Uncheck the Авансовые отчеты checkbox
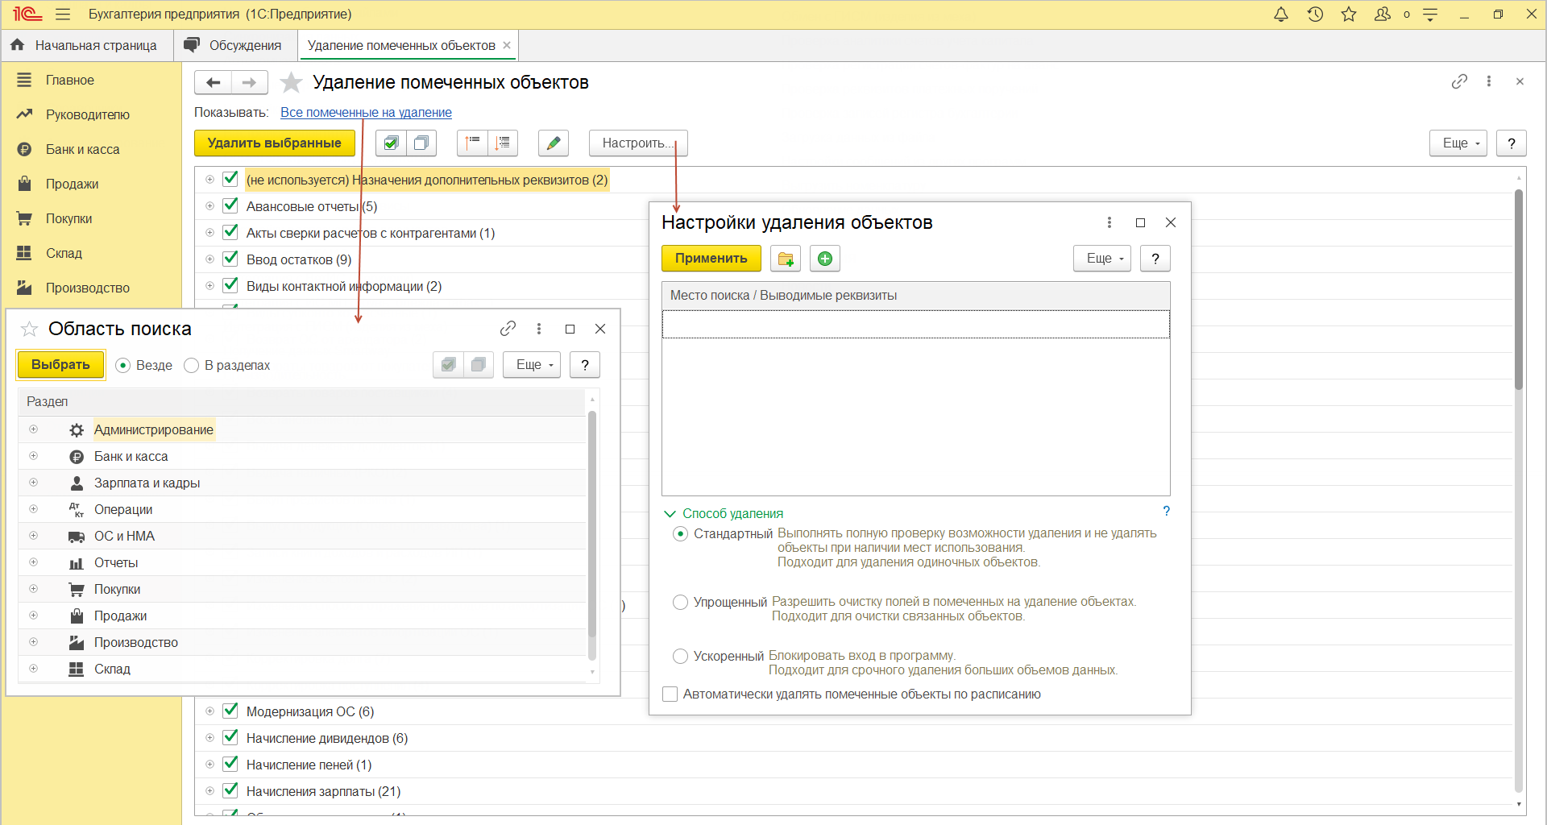 (x=230, y=206)
